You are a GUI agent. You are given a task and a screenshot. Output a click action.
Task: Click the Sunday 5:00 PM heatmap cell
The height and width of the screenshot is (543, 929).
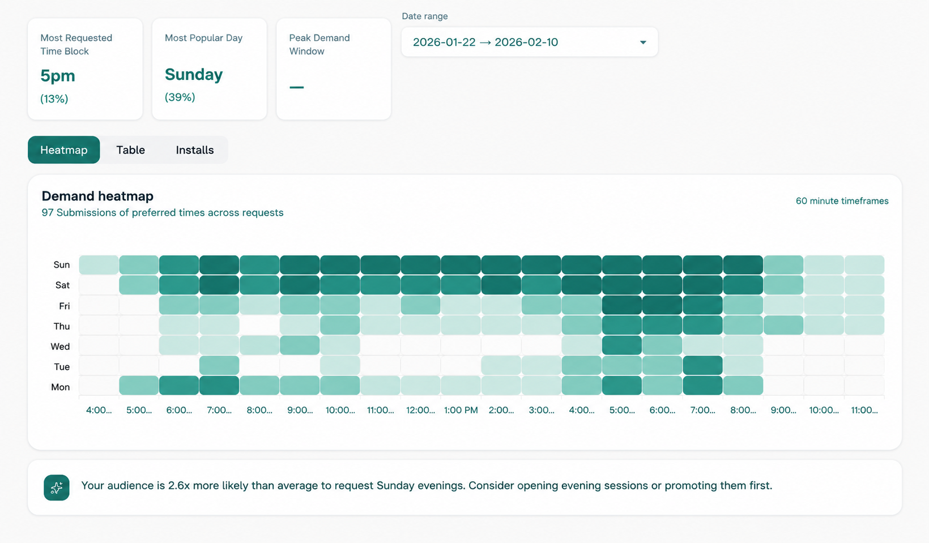tap(622, 265)
